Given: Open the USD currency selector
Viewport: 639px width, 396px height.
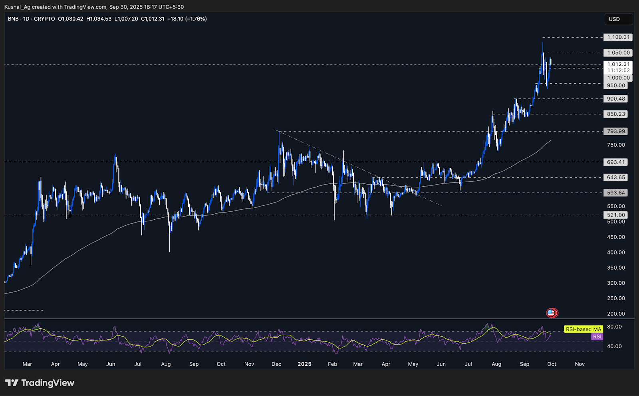Looking at the screenshot, I should pos(618,19).
